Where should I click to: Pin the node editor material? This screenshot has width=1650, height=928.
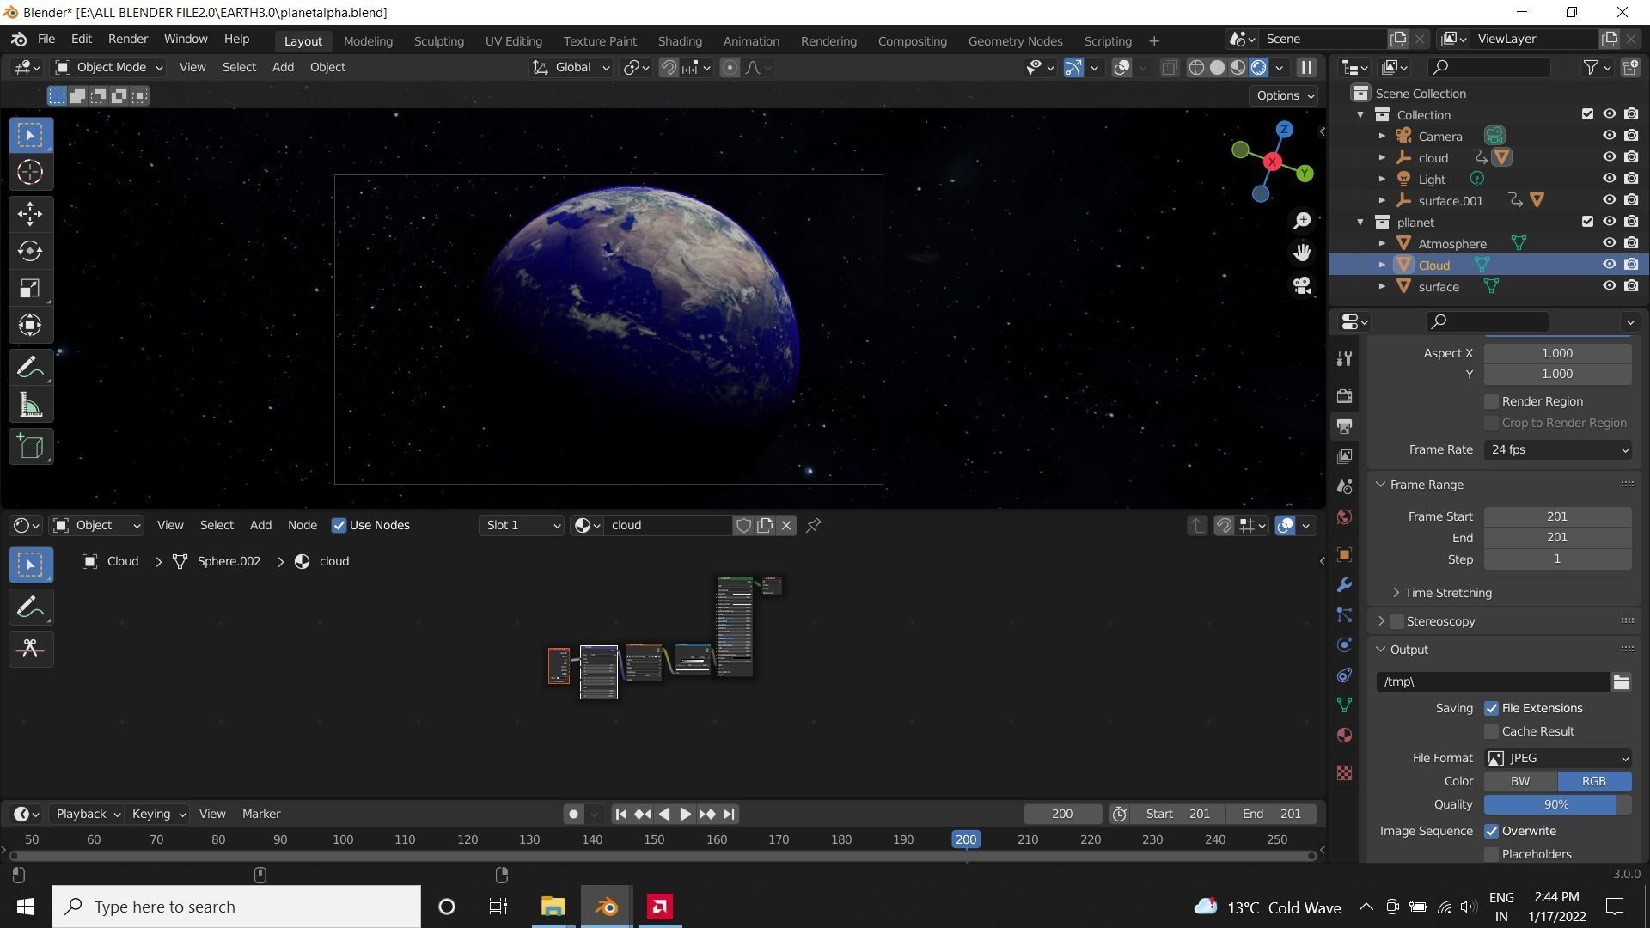pos(814,525)
